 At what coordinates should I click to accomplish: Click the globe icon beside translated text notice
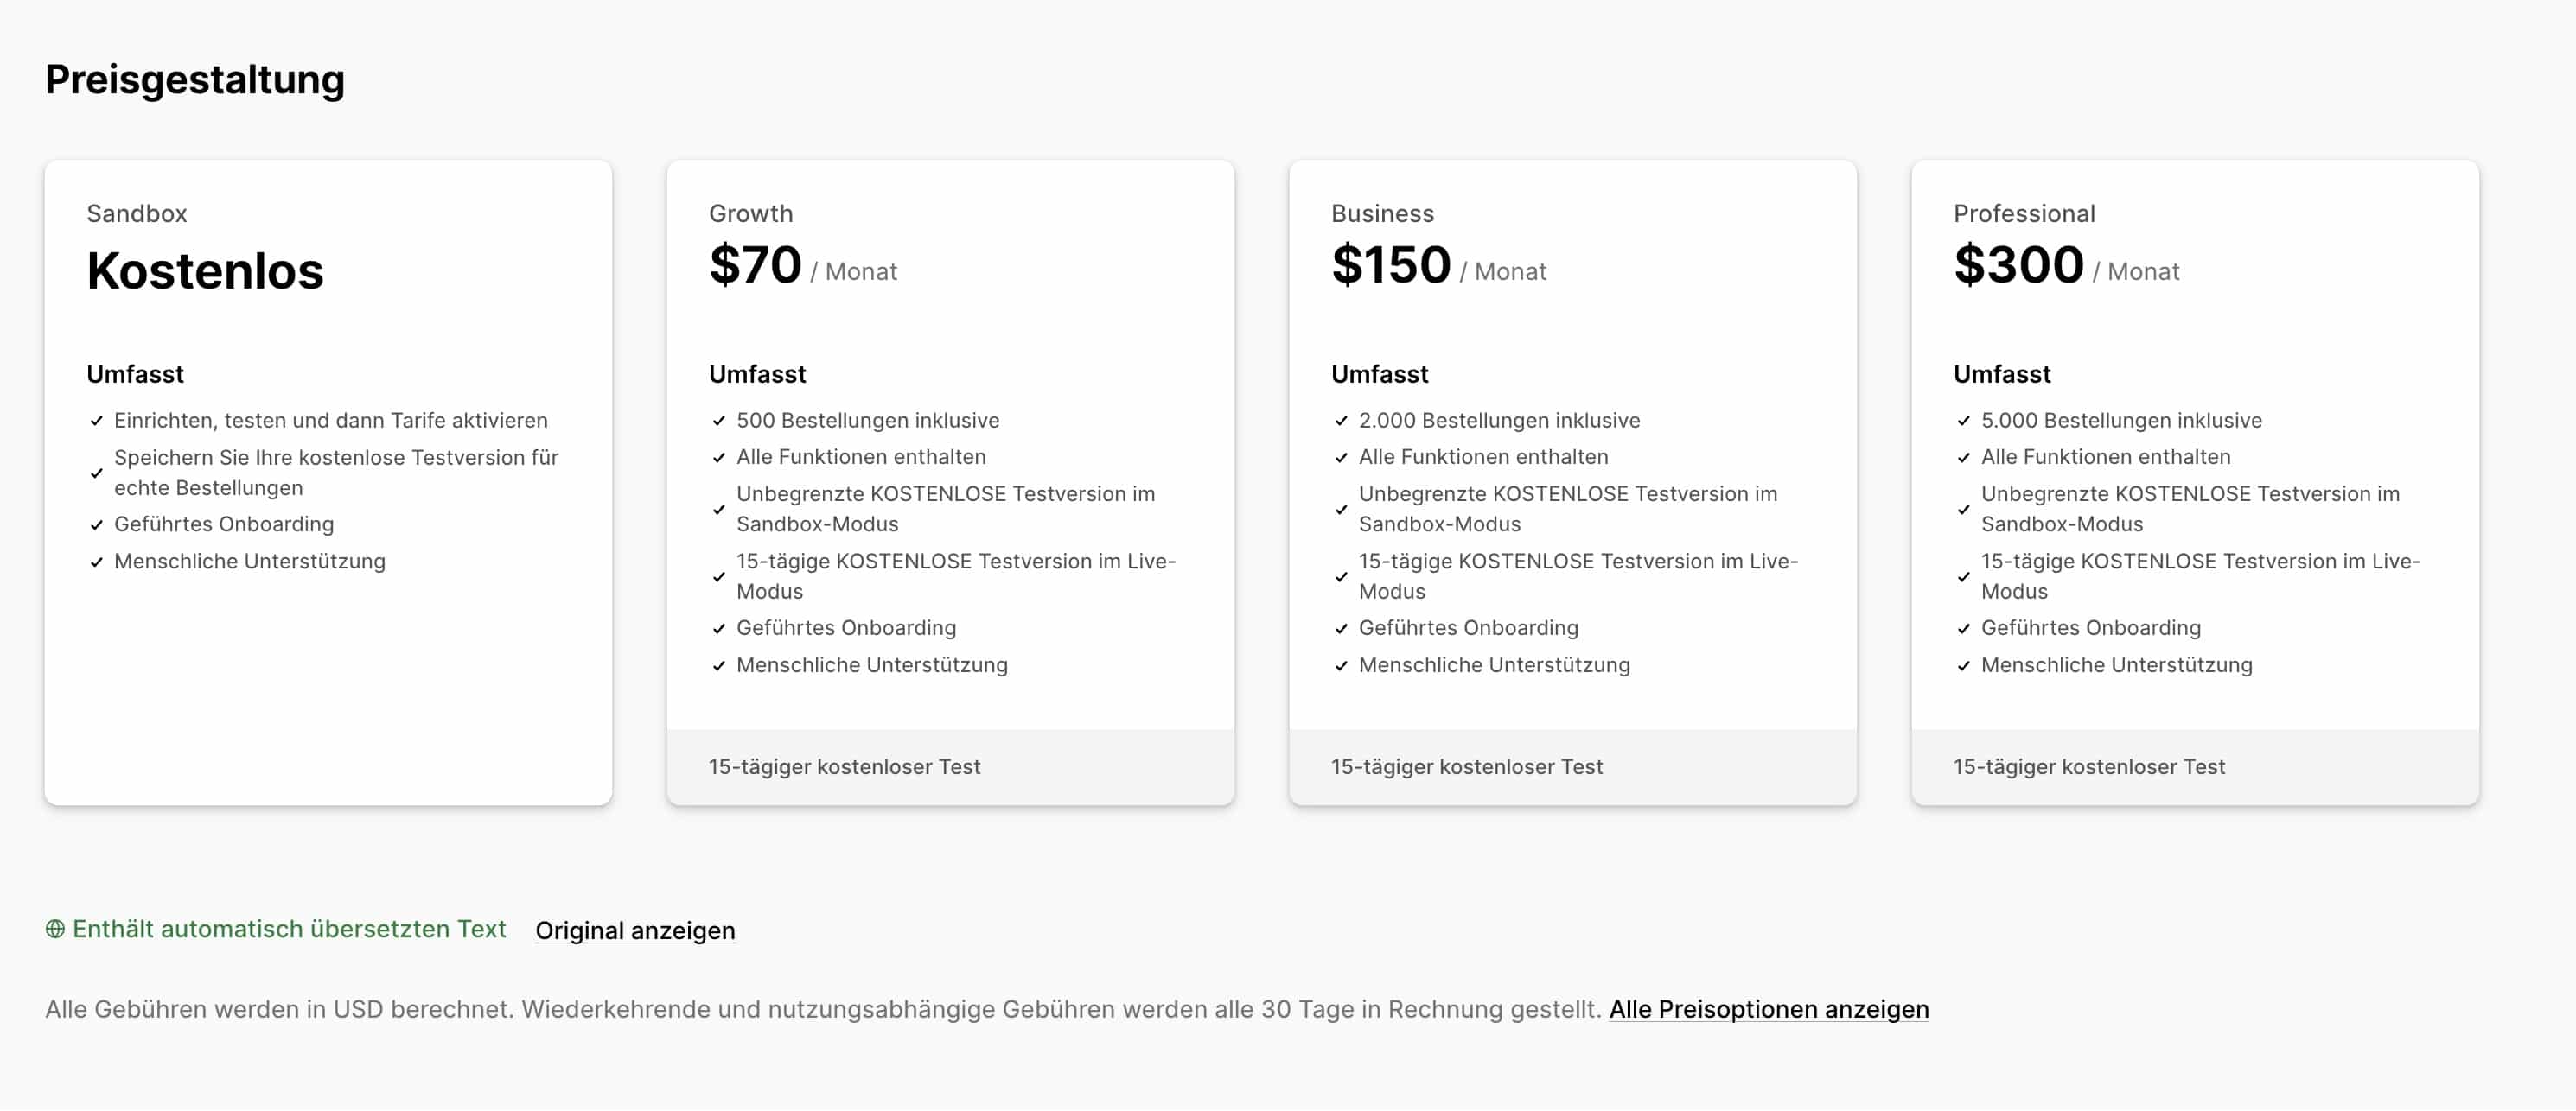tap(55, 930)
